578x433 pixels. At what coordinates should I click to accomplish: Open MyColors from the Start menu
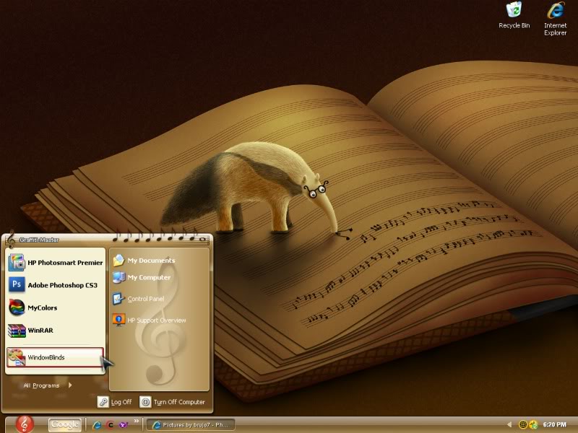point(56,308)
